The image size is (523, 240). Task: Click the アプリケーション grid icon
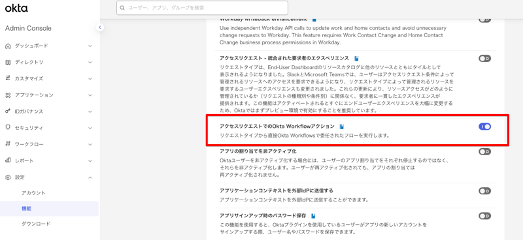[8, 95]
